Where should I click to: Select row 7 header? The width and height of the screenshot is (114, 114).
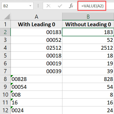[5, 71]
